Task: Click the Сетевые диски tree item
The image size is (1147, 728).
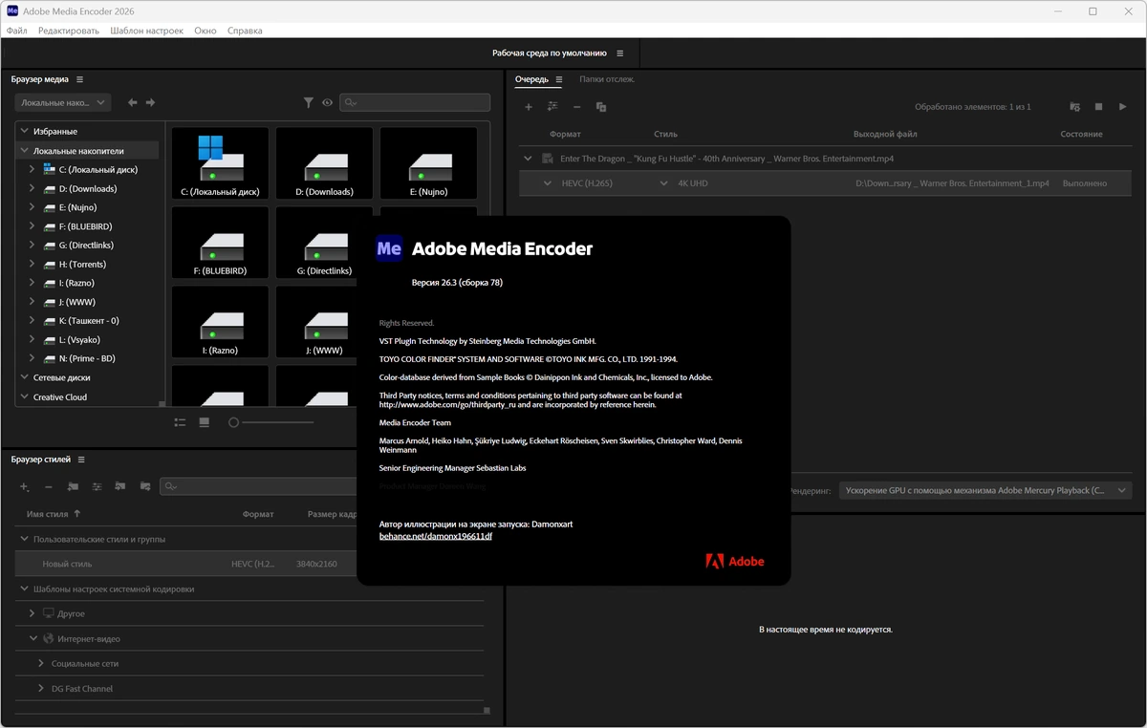Action: [x=62, y=377]
